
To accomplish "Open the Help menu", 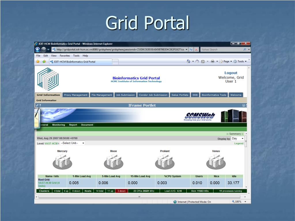I will [85, 56].
